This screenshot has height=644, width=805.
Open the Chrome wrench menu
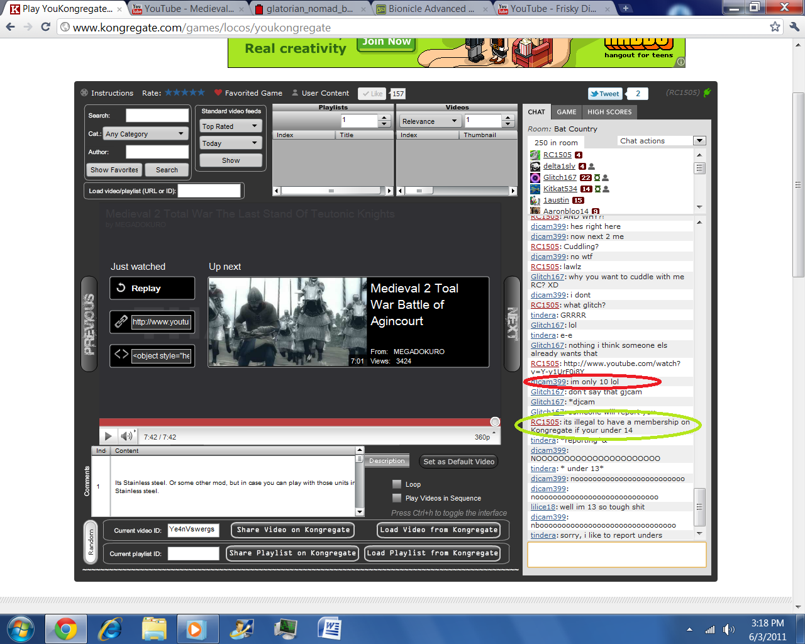point(794,27)
